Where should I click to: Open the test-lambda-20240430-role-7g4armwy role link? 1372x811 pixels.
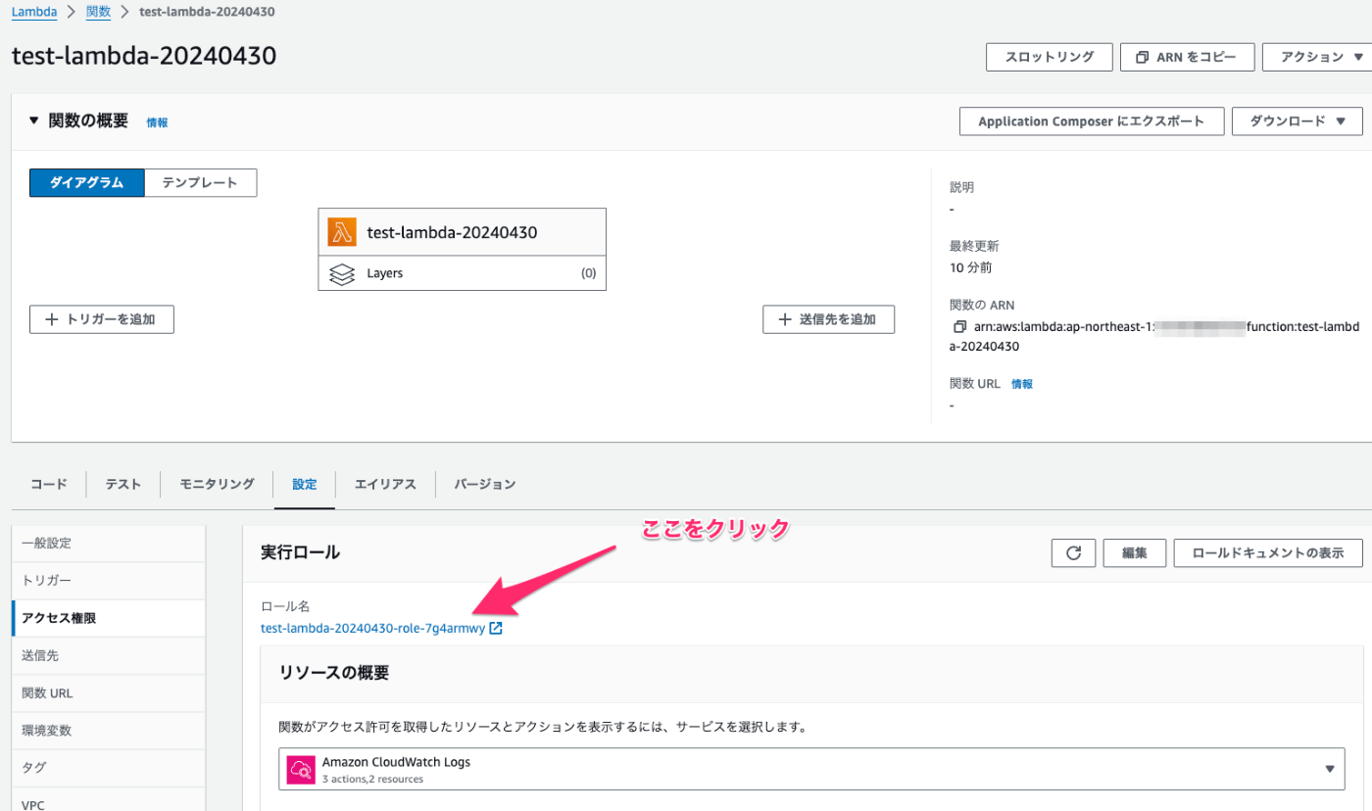click(x=372, y=629)
